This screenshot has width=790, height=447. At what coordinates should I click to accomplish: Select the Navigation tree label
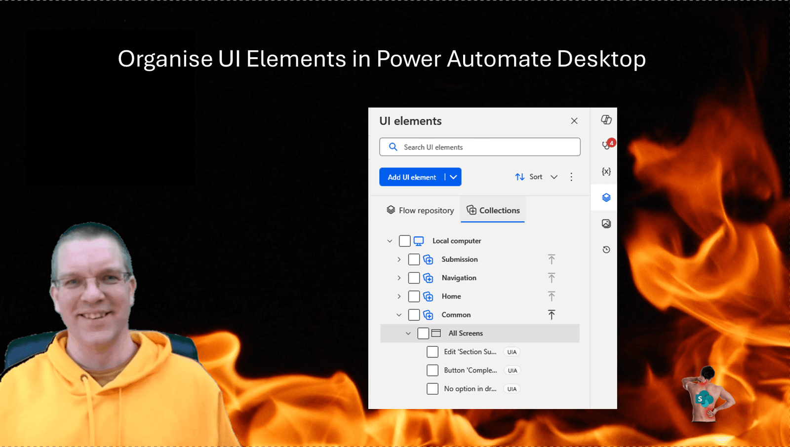459,278
